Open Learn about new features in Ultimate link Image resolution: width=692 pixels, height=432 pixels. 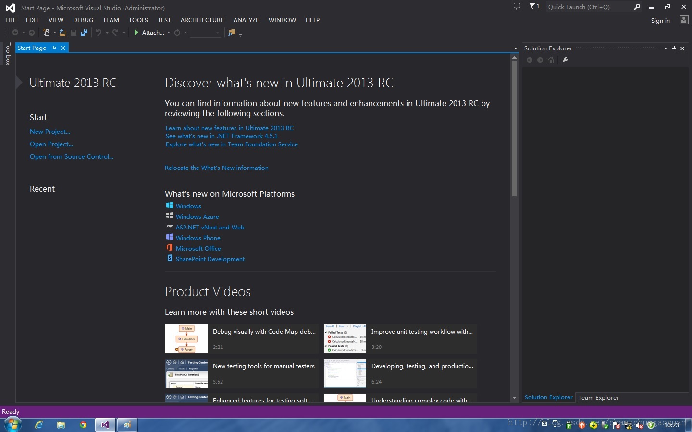tap(229, 128)
